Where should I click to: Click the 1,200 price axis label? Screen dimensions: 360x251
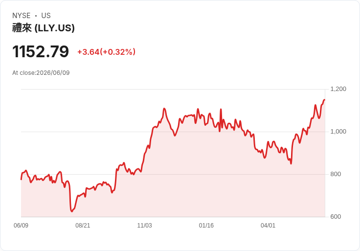[338, 89]
